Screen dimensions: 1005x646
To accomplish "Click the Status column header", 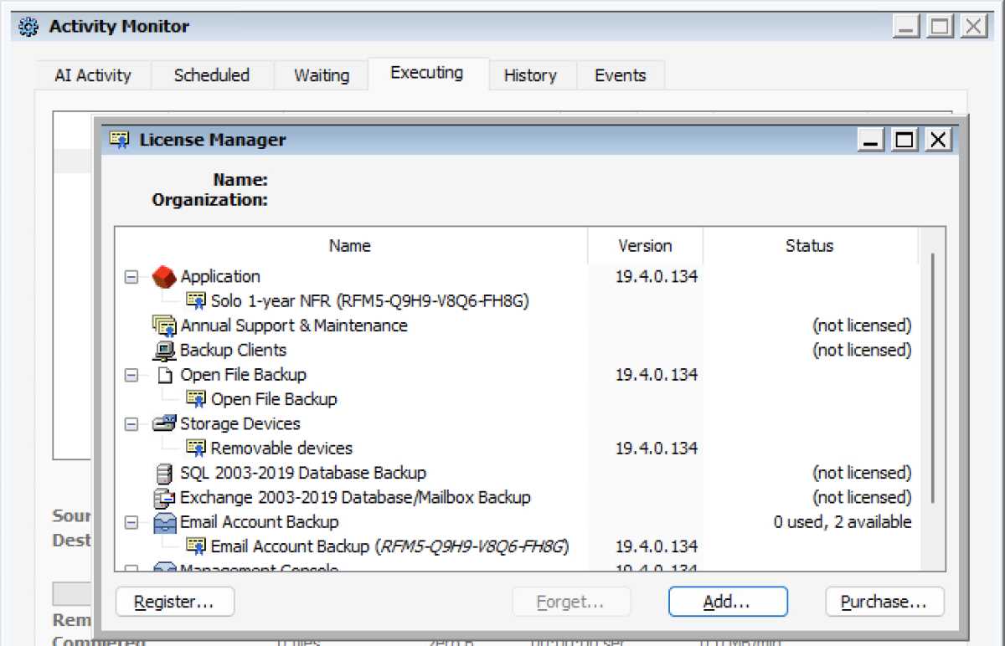I will coord(810,246).
